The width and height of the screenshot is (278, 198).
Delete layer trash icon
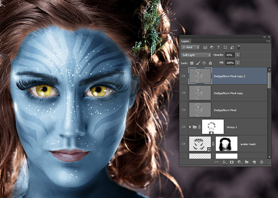(261, 162)
